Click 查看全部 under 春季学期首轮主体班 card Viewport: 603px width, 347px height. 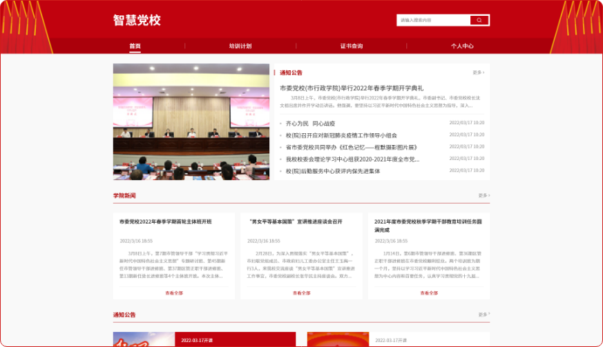[x=174, y=293]
